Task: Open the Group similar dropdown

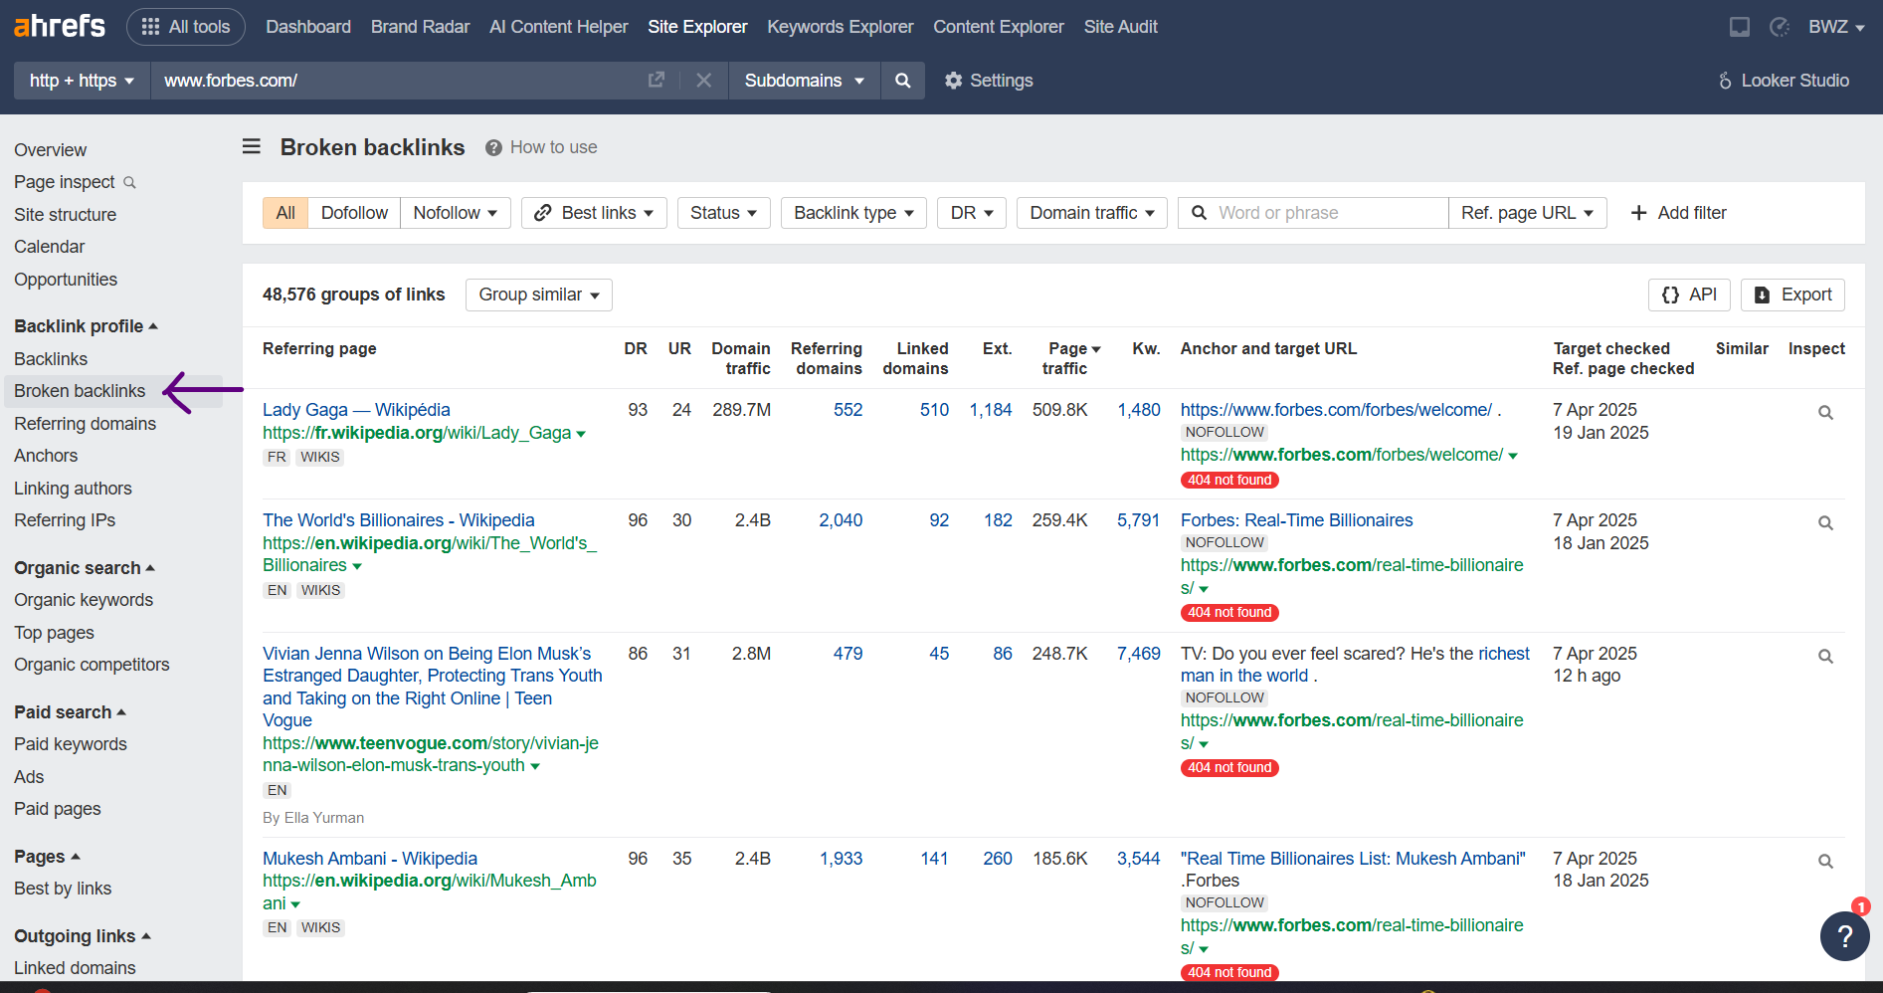Action: point(539,295)
